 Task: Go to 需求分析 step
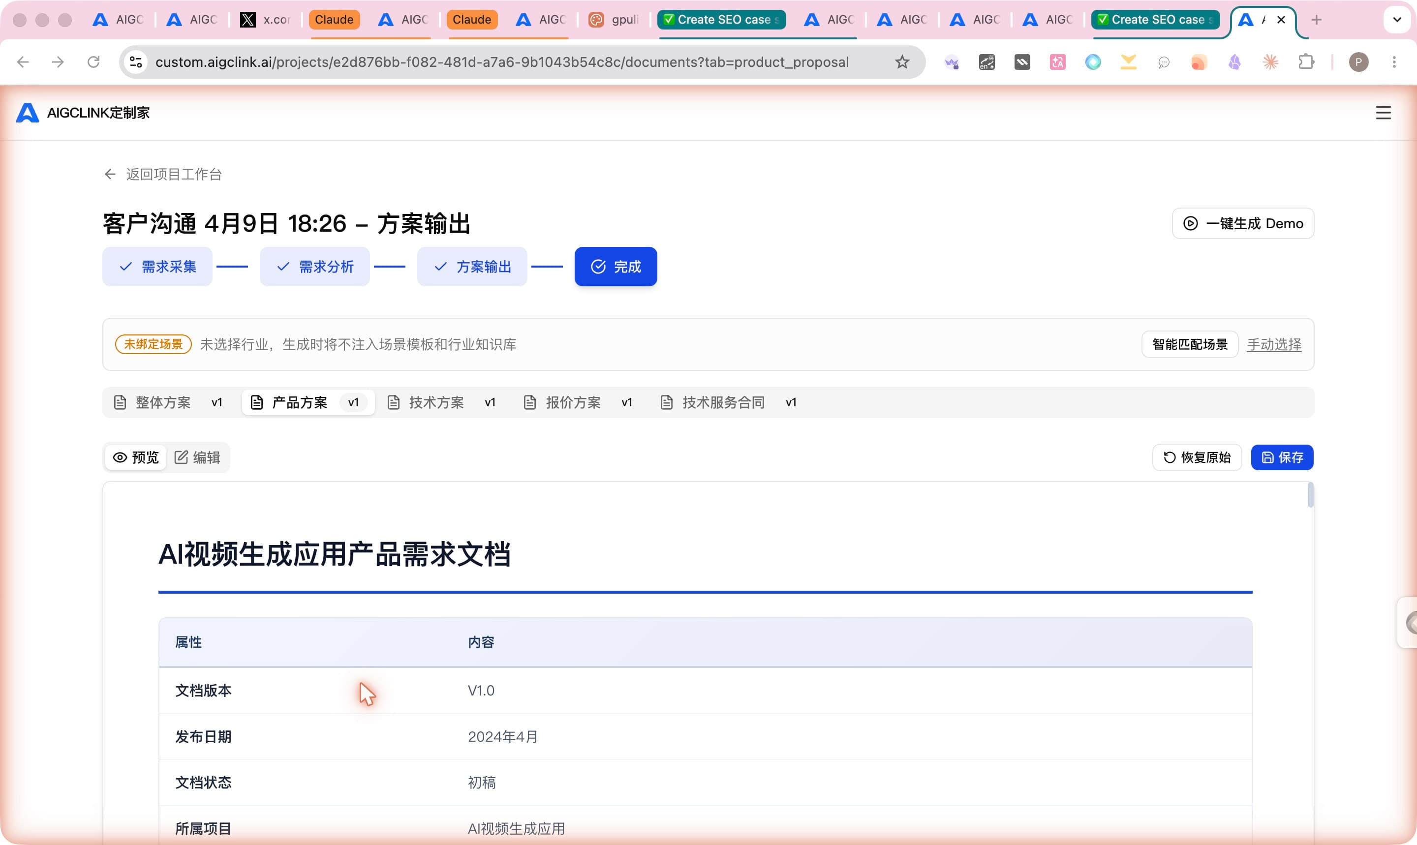(315, 267)
